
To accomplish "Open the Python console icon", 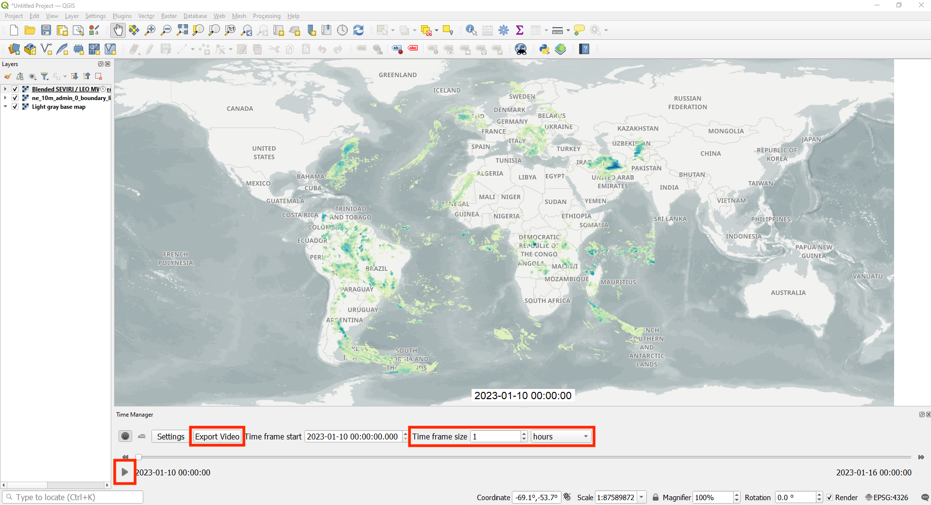I will pyautogui.click(x=544, y=49).
